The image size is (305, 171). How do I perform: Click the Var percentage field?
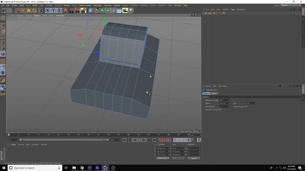251,104
